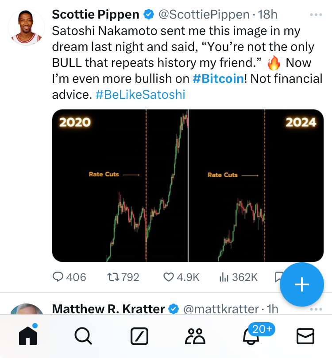Go to Home tab

click(x=27, y=336)
